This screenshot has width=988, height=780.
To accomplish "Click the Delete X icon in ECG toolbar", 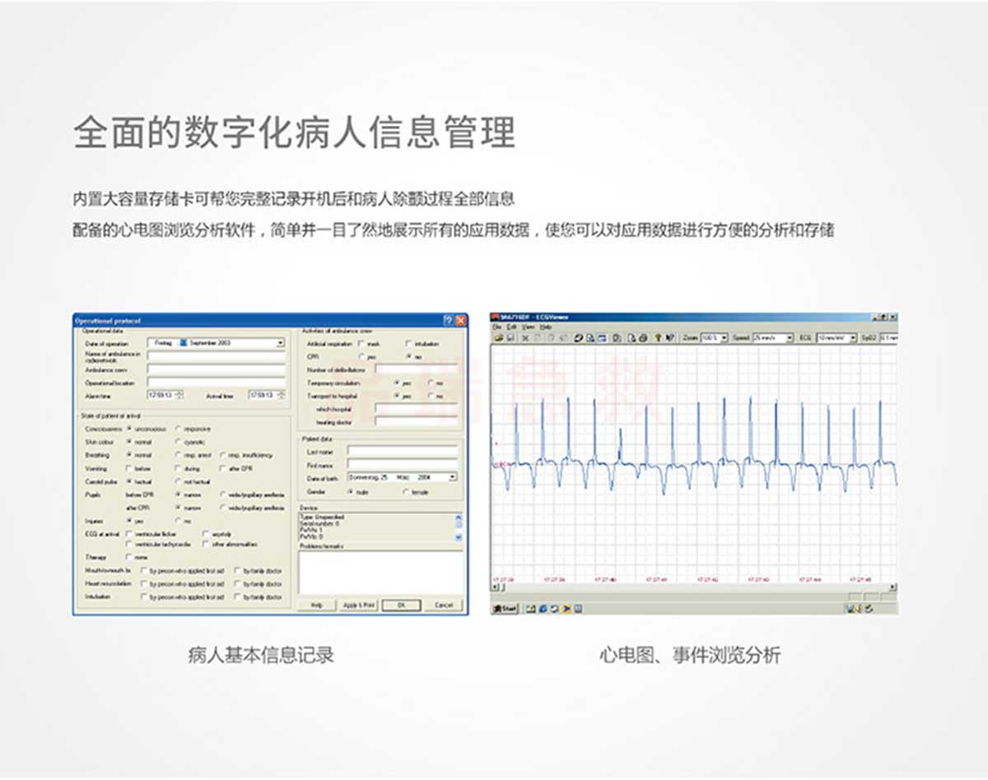I will 525,338.
